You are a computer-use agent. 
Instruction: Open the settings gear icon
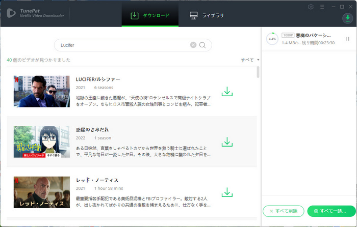[x=311, y=7]
